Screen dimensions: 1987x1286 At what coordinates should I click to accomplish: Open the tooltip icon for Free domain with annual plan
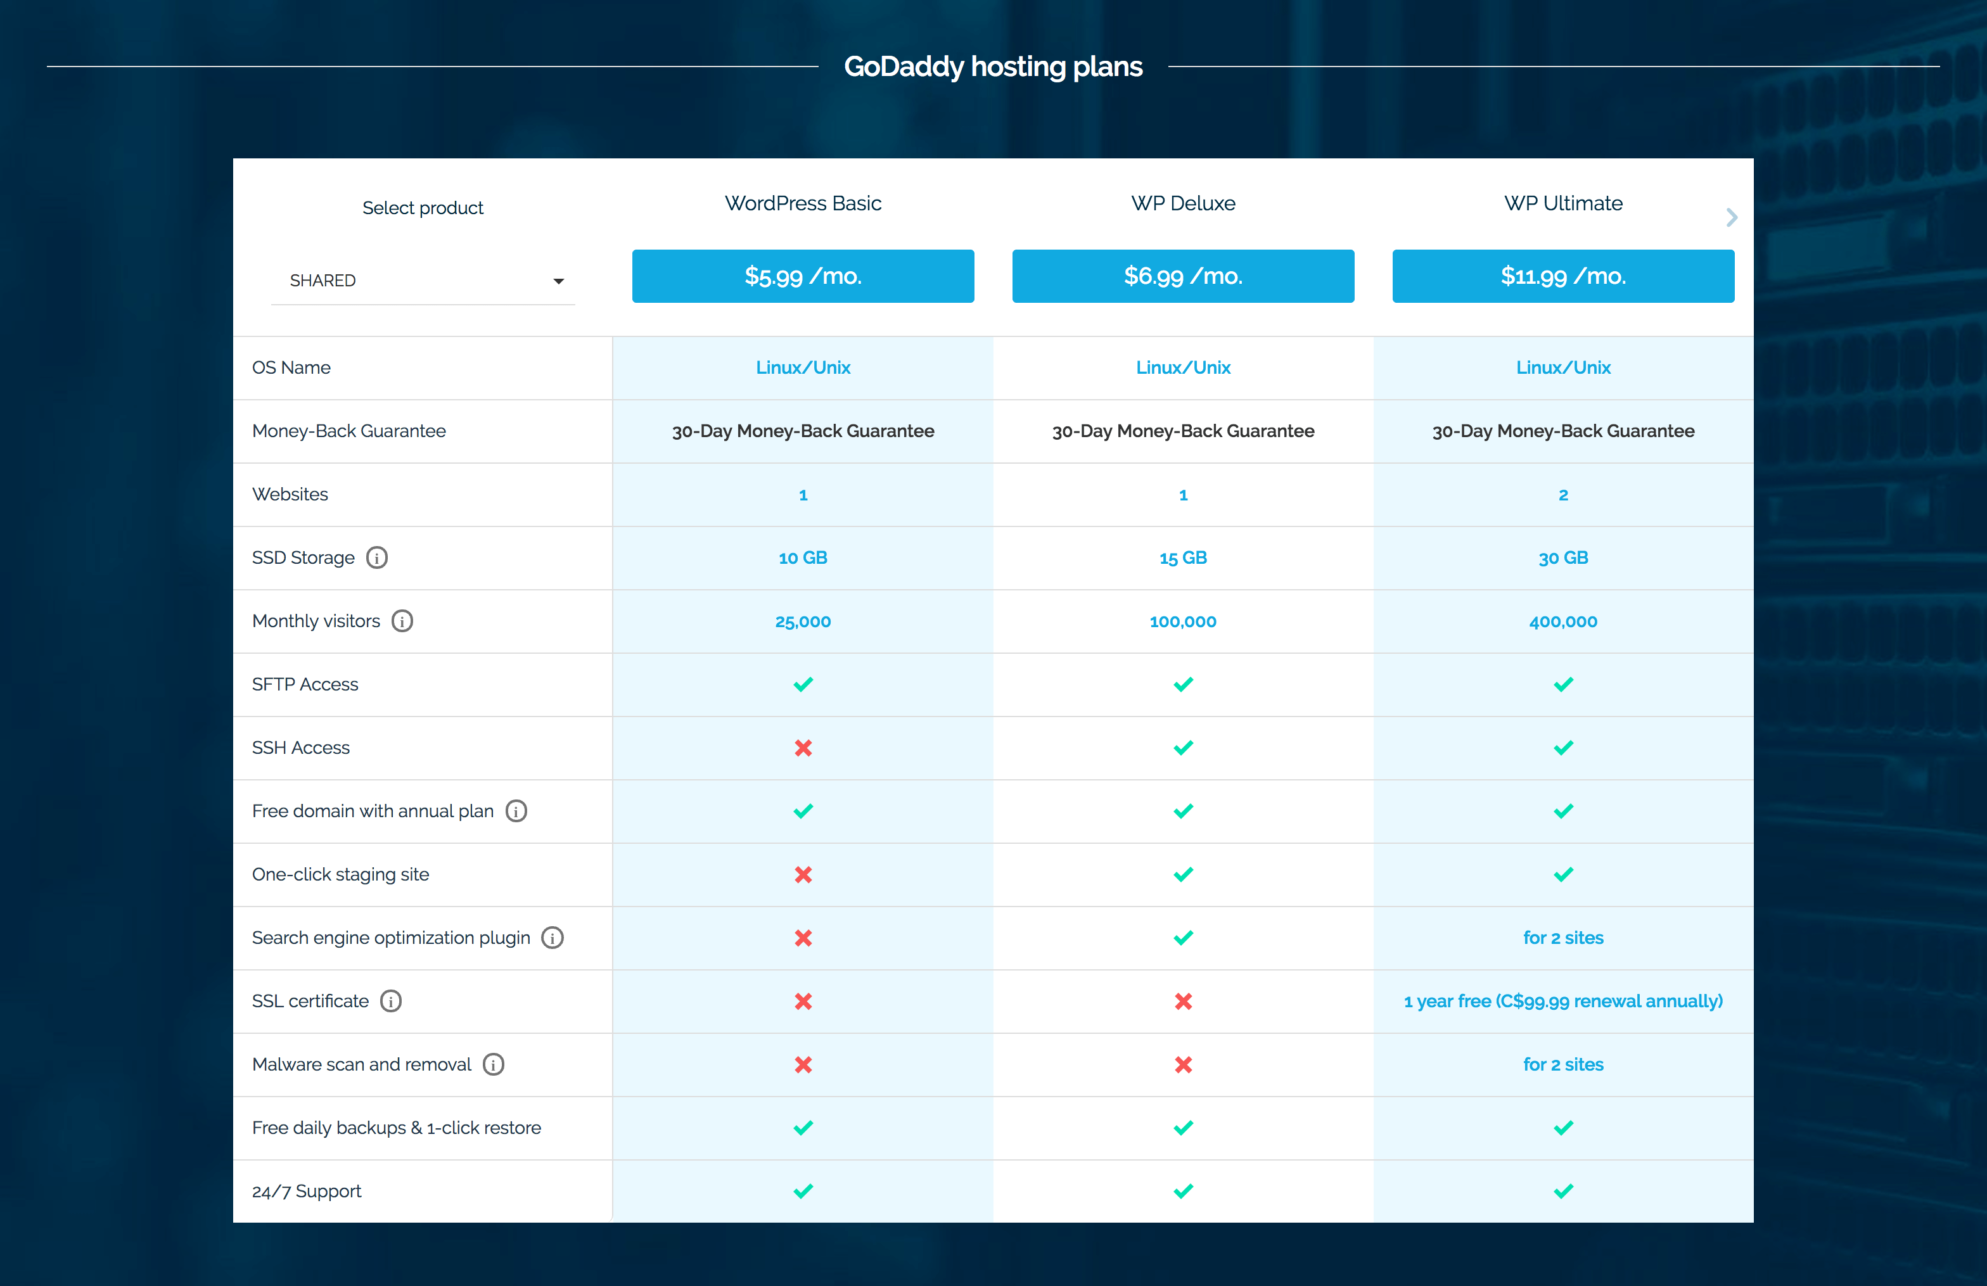pyautogui.click(x=516, y=810)
